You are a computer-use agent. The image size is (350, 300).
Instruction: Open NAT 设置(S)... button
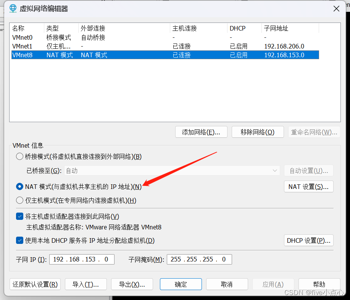pyautogui.click(x=308, y=187)
